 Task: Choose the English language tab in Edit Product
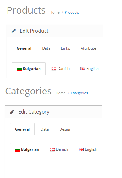[89, 69]
